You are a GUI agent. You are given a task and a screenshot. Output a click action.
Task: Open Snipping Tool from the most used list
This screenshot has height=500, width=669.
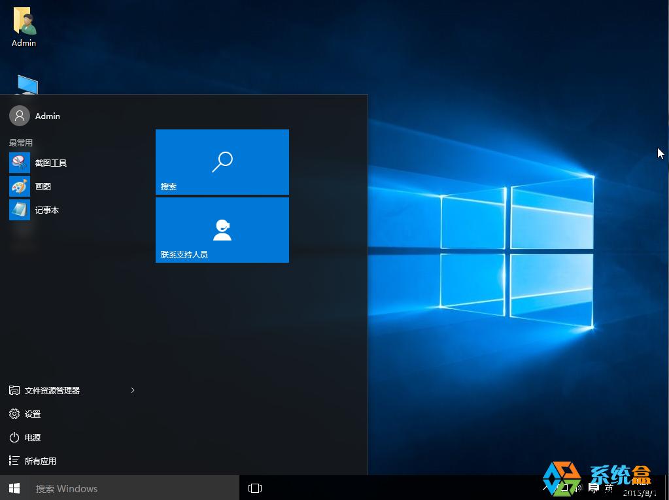point(52,163)
